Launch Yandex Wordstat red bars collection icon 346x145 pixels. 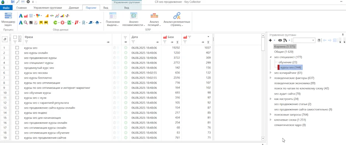26,16
